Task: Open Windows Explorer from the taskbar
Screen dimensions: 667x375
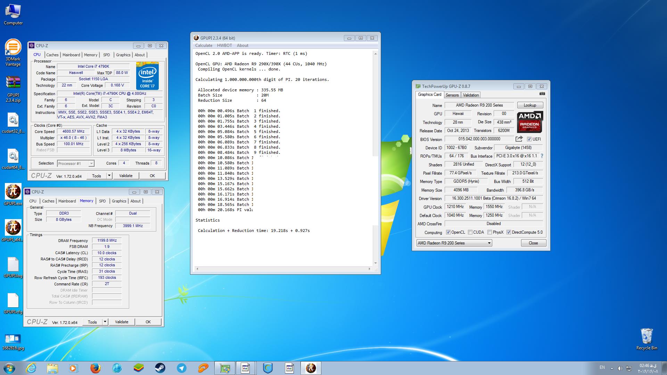Action: click(x=52, y=368)
